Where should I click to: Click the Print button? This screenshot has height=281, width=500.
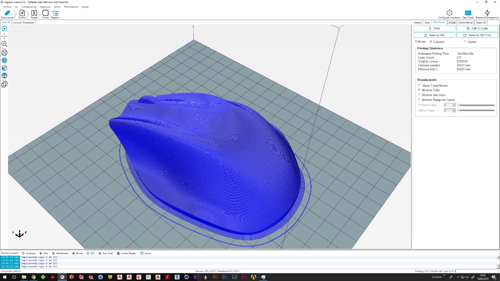pos(434,28)
